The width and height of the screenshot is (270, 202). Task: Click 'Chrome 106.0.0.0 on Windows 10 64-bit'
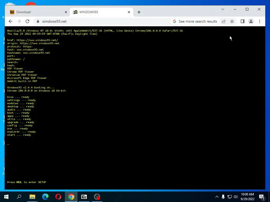pos(36,91)
